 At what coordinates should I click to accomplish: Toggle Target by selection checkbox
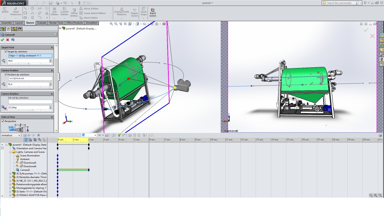pyautogui.click(x=6, y=52)
